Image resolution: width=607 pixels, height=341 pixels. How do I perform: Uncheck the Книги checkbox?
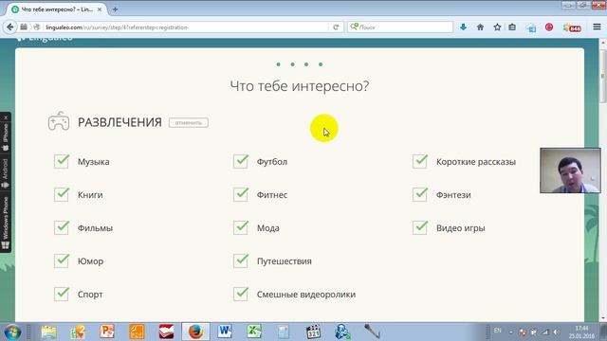(x=61, y=194)
